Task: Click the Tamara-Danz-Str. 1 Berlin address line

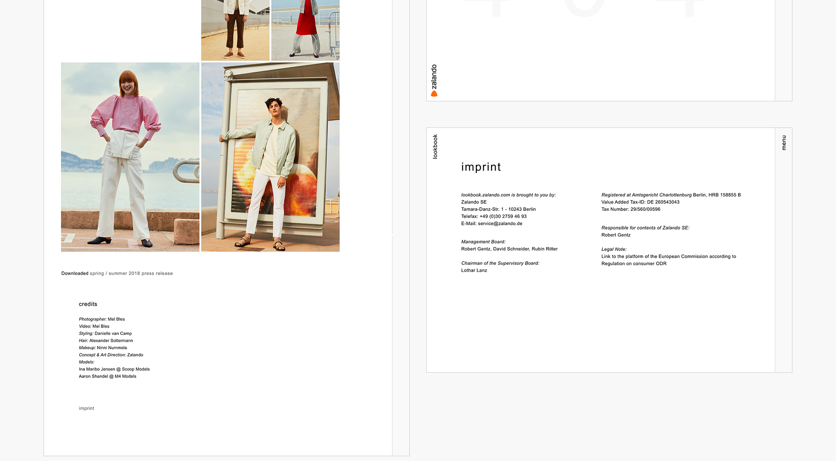Action: 498,209
